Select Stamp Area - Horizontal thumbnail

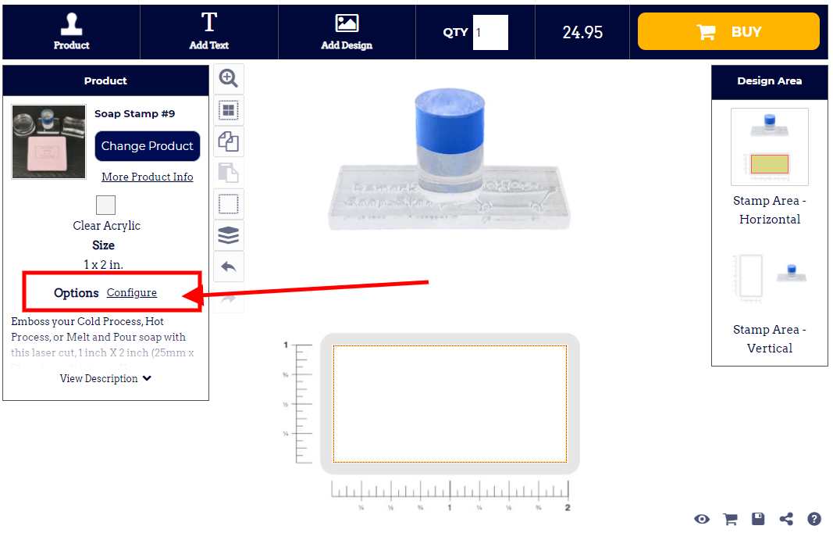[769, 147]
